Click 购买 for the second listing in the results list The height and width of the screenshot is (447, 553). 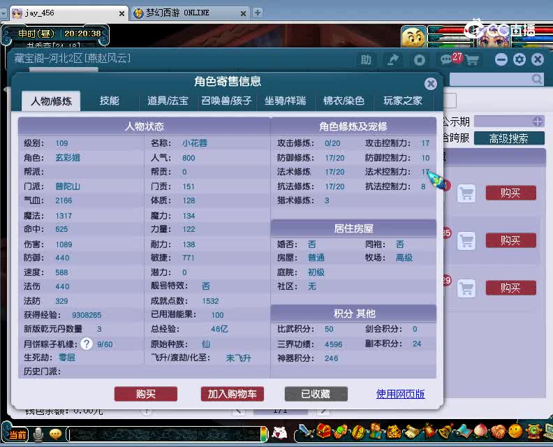point(510,240)
